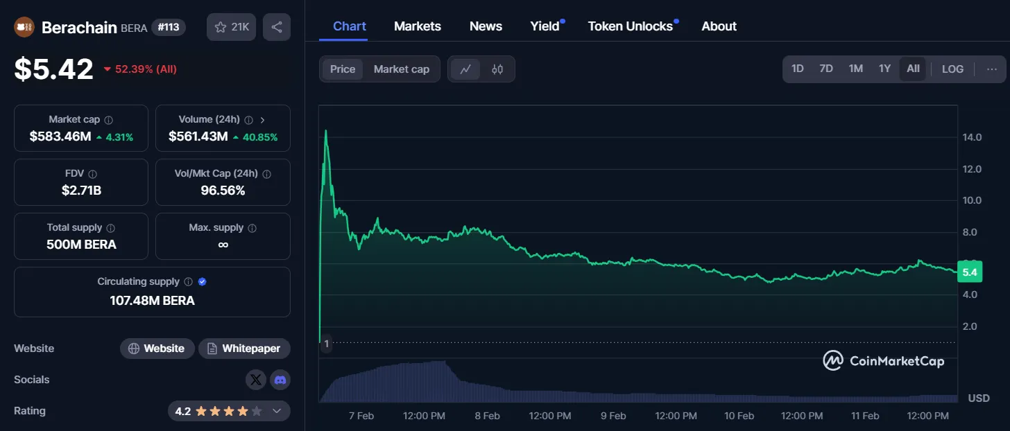The height and width of the screenshot is (431, 1010).
Task: Click the $561.43M volume value
Action: 198,137
